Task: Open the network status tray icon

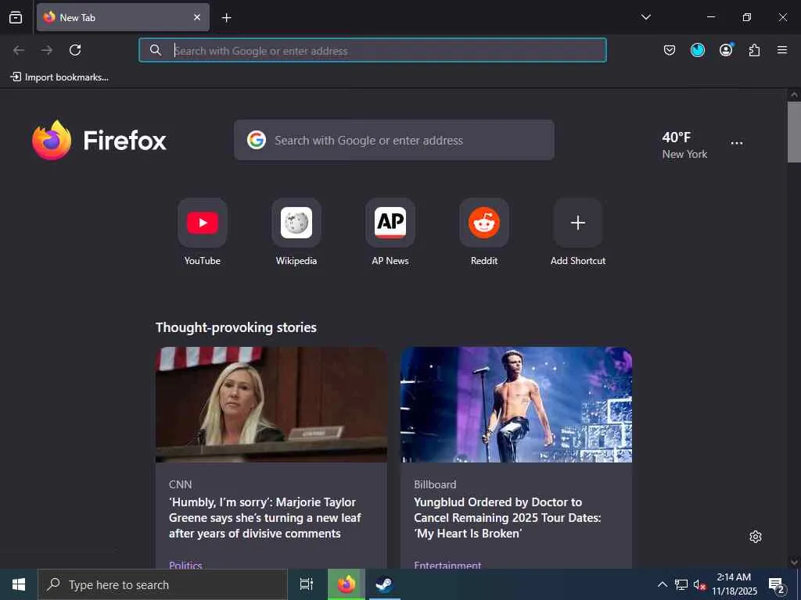Action: (x=681, y=584)
